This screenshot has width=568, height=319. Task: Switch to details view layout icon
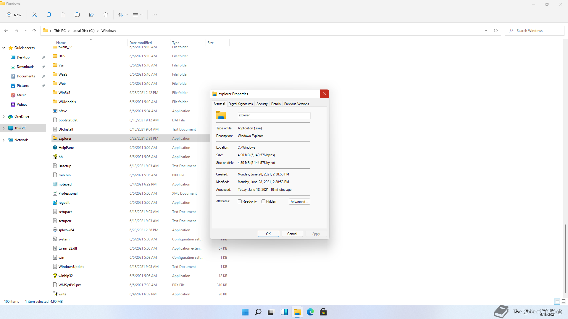[557, 302]
